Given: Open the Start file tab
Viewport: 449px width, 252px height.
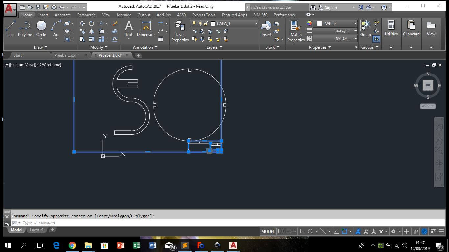Looking at the screenshot, I should coord(18,55).
